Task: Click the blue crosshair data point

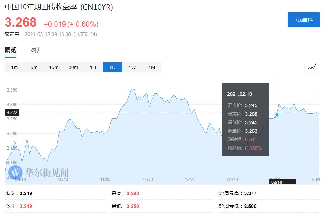Action: [x=277, y=114]
